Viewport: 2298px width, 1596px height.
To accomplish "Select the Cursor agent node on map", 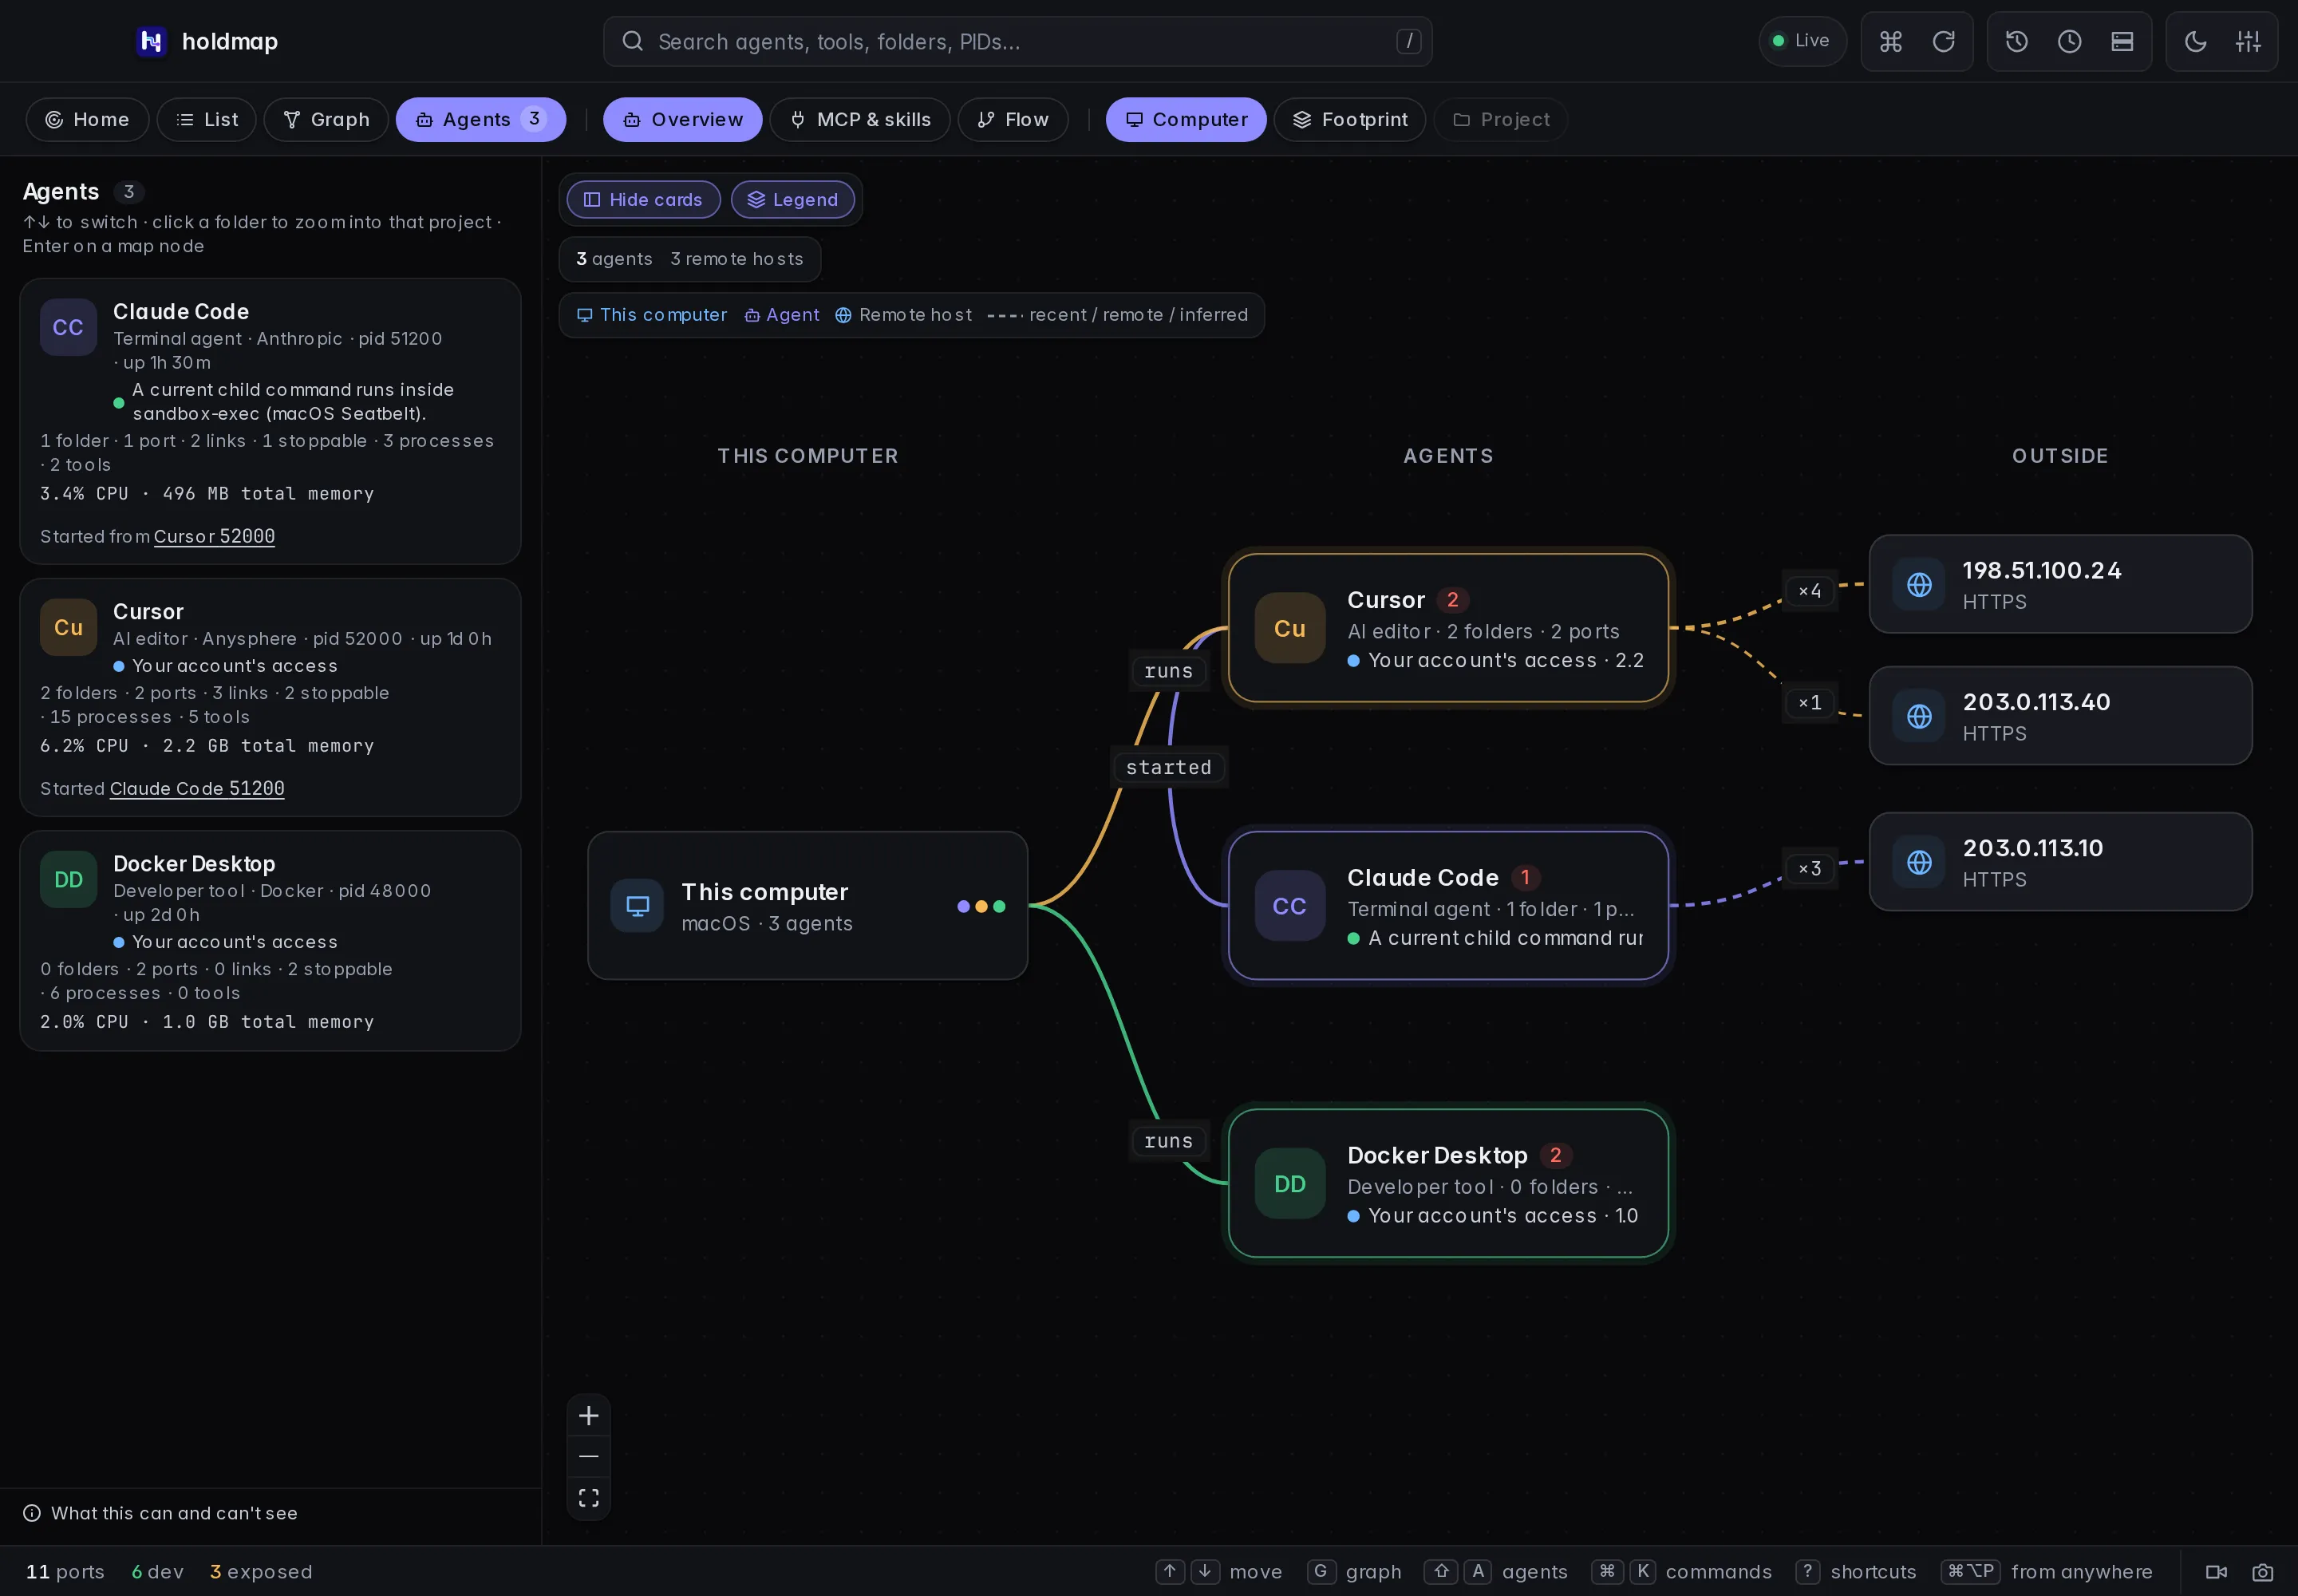I will (x=1449, y=629).
